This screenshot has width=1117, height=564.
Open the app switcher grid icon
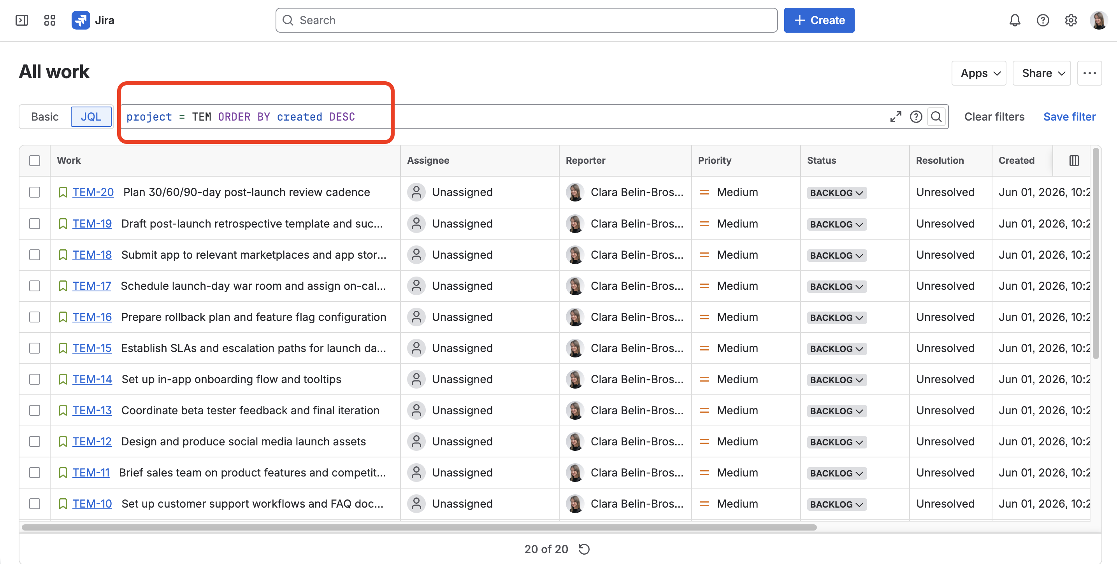click(x=50, y=20)
